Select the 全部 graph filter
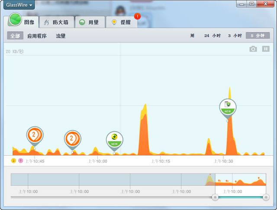This screenshot has height=210, width=277. point(15,36)
